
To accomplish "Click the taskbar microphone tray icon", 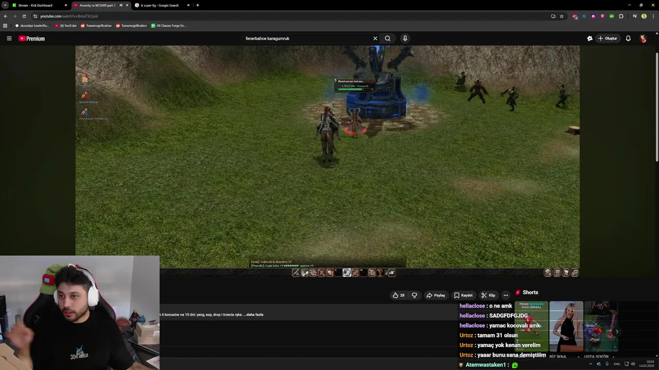I will [x=607, y=364].
